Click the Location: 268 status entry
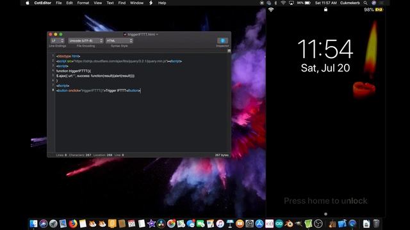The image size is (410, 230). tap(102, 155)
